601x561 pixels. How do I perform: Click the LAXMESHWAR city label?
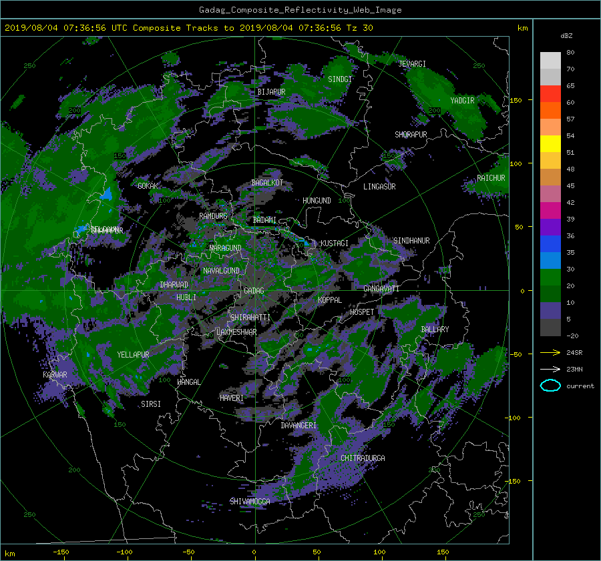236,332
